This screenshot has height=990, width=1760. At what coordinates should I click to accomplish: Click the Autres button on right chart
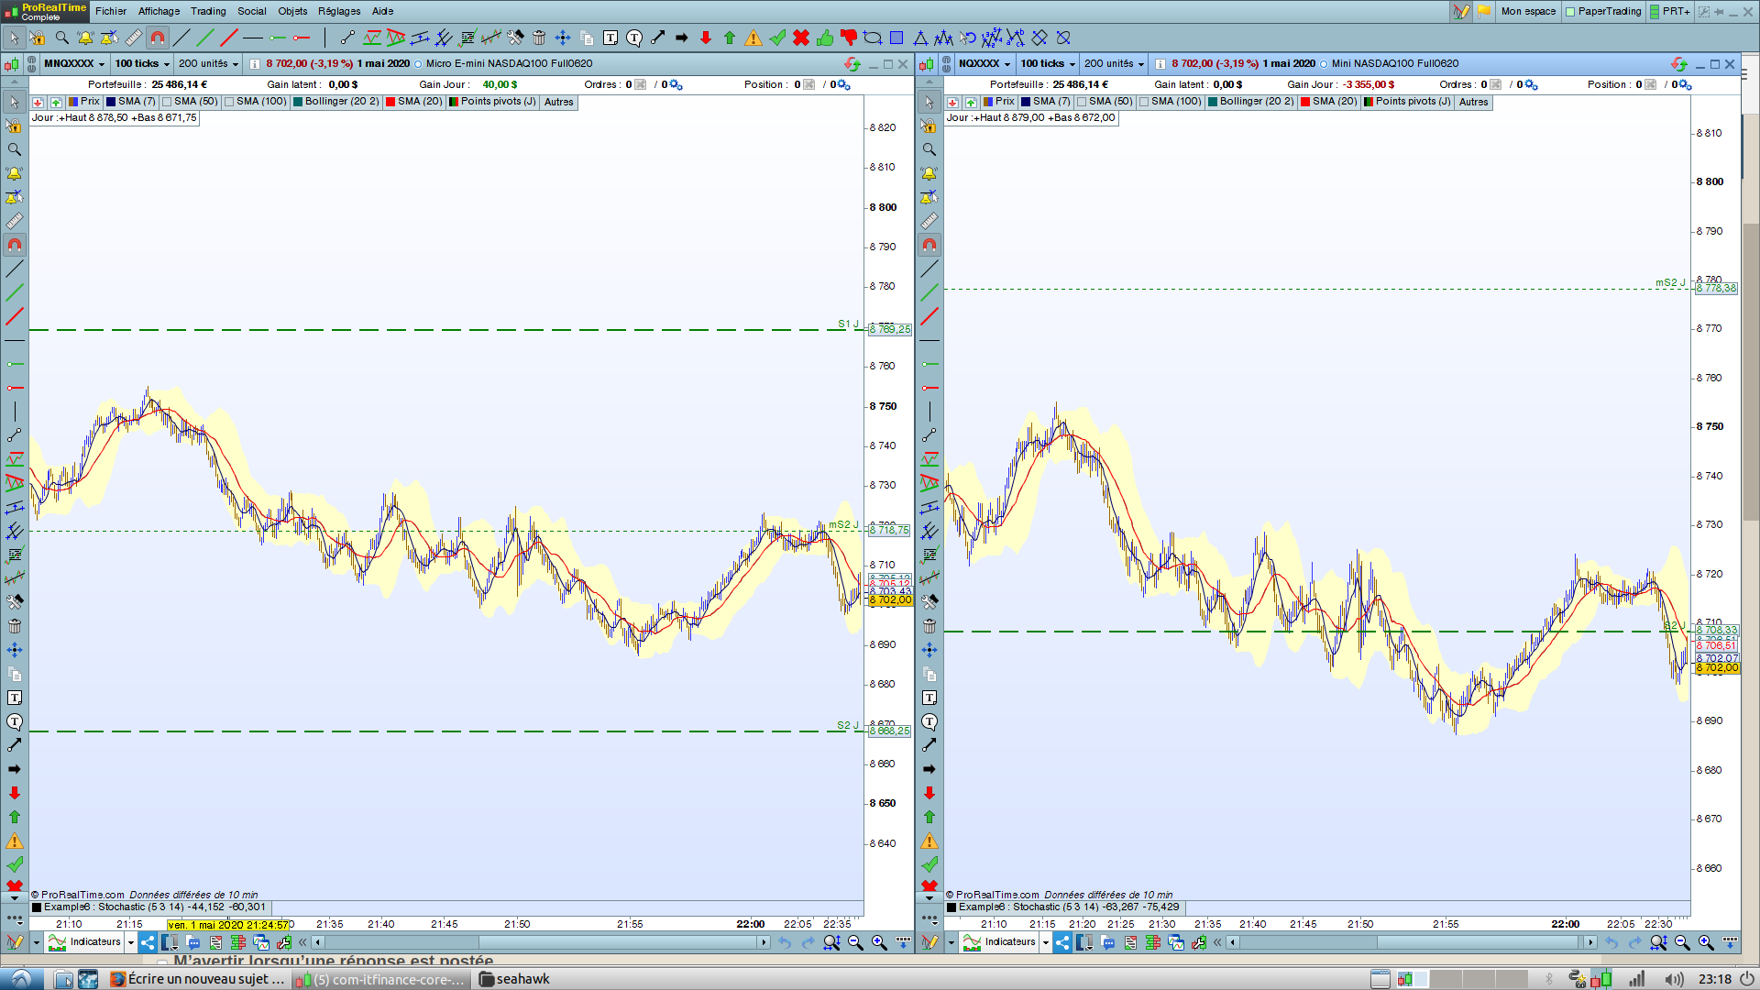click(1473, 102)
